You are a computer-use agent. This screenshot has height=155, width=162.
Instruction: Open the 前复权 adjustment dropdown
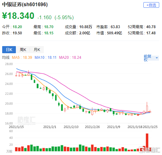(151, 58)
